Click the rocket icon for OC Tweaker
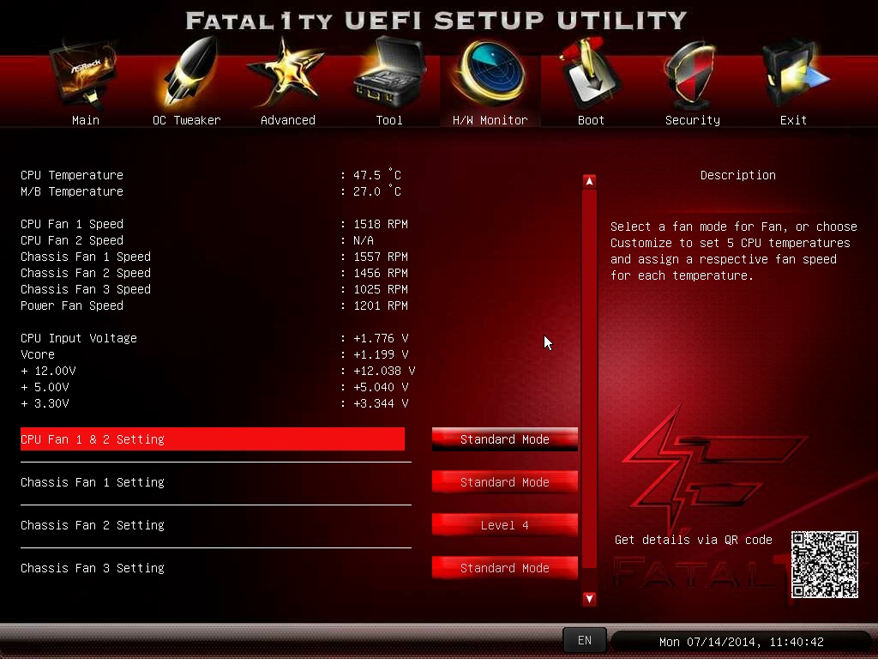Viewport: 878px width, 659px height. (189, 72)
